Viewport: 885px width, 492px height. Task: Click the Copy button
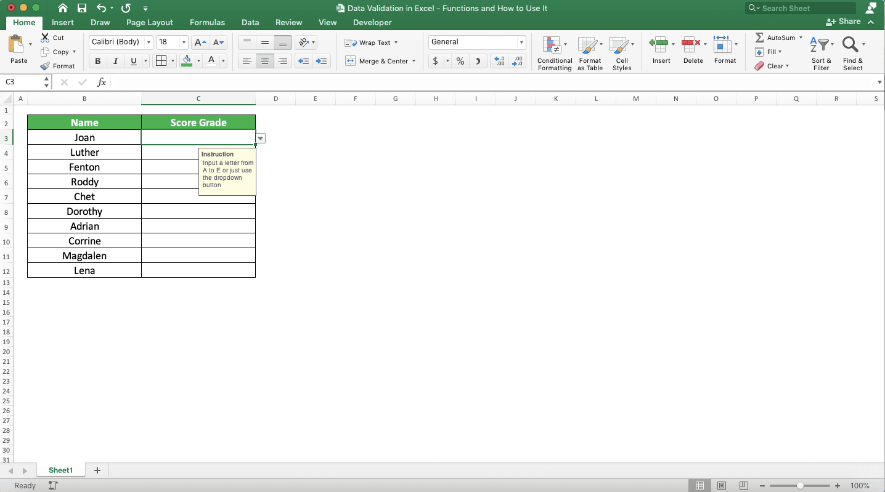coord(54,52)
